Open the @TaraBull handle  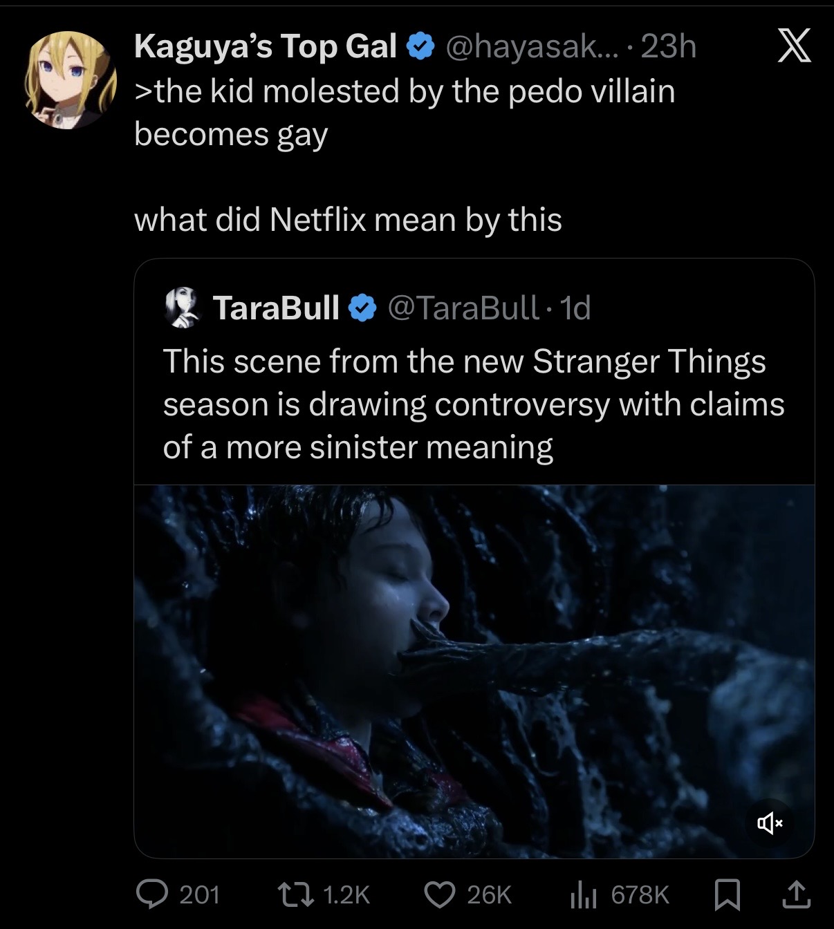(464, 308)
